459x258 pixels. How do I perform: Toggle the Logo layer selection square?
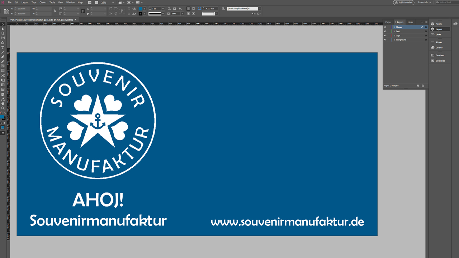point(426,35)
